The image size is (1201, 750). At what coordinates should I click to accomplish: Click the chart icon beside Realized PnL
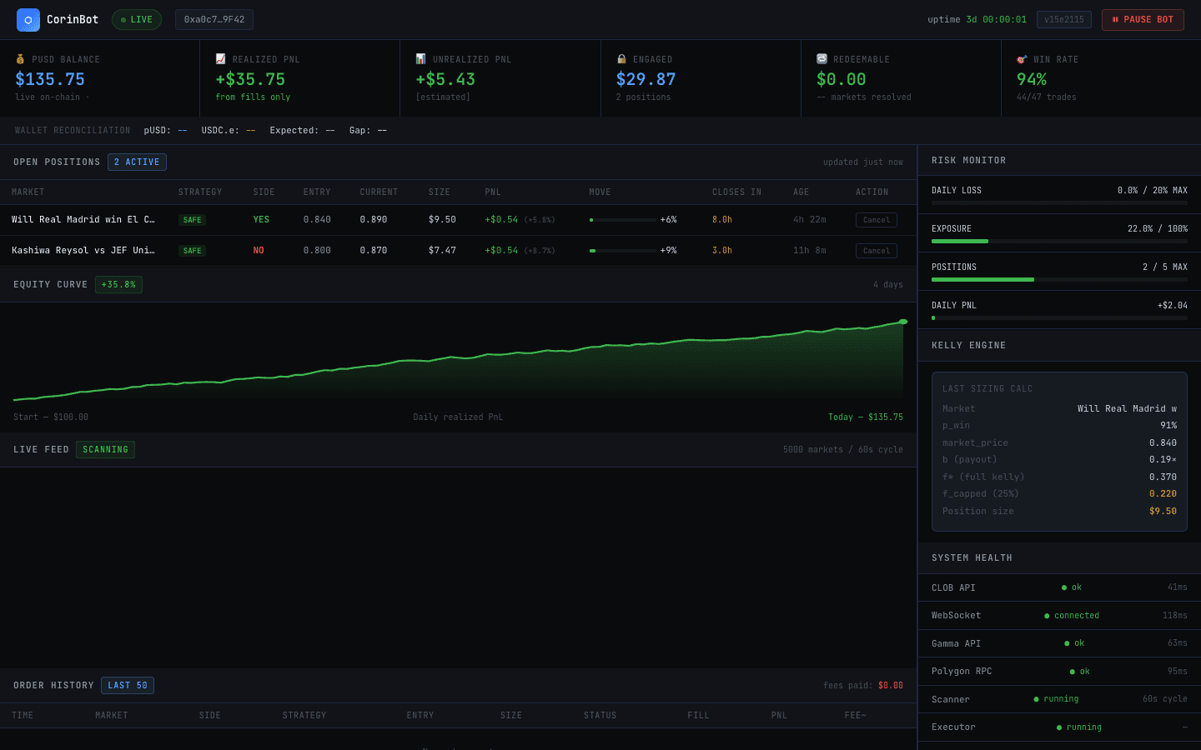[220, 59]
